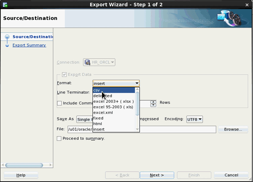Screen dimensions: 253x182
Task: Click into the File path field
Action: [x=142, y=129]
